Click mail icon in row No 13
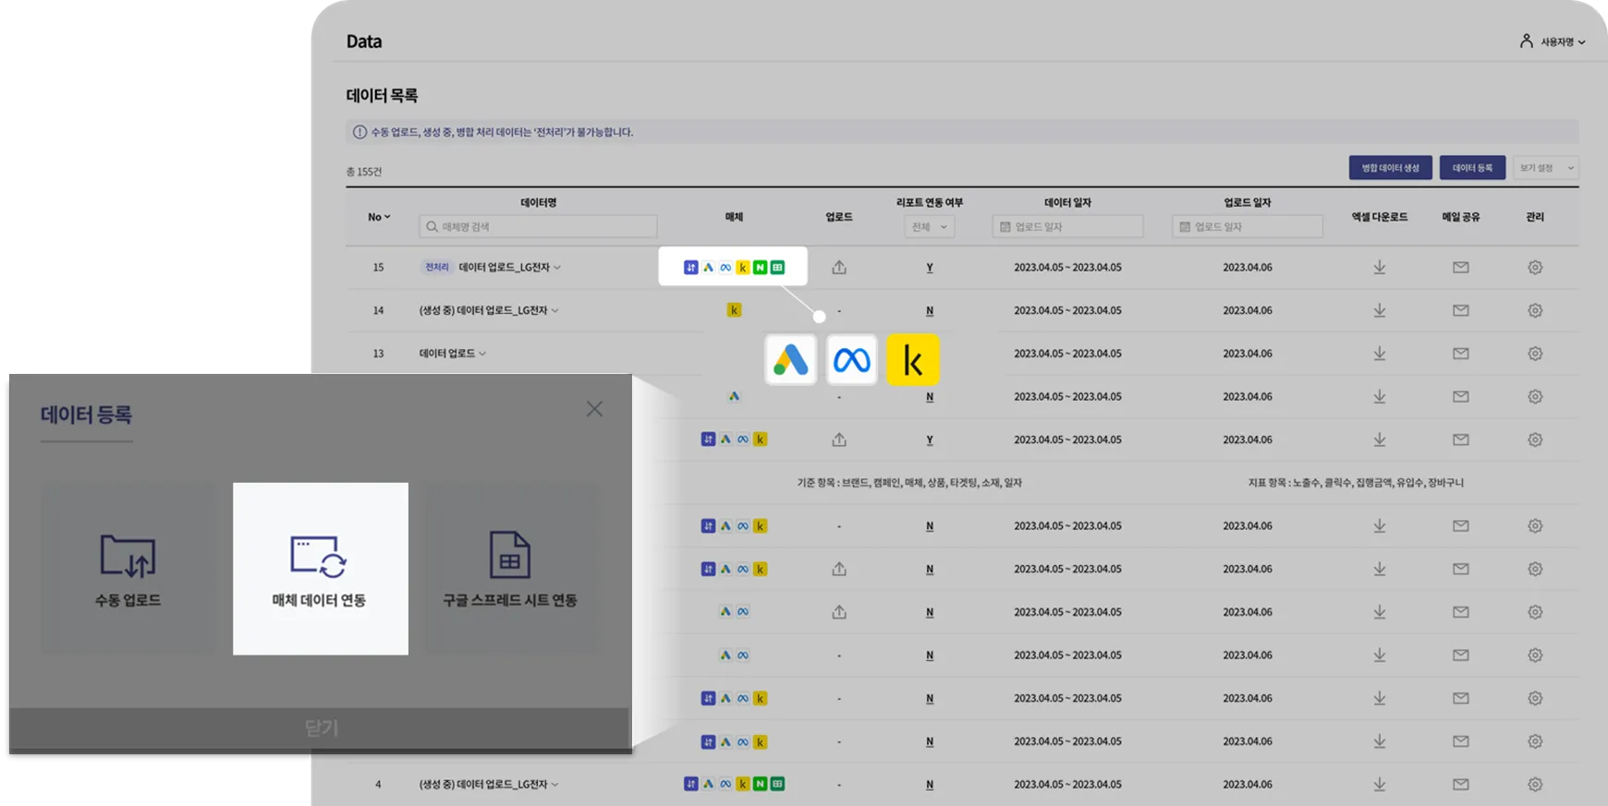The width and height of the screenshot is (1608, 806). 1460,354
